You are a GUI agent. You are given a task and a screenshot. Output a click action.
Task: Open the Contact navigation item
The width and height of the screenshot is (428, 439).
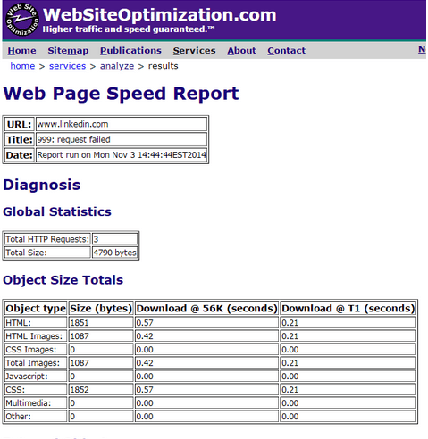pos(286,51)
